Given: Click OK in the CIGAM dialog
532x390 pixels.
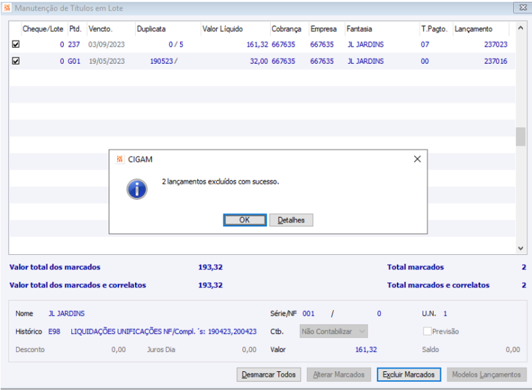Looking at the screenshot, I should coord(245,220).
